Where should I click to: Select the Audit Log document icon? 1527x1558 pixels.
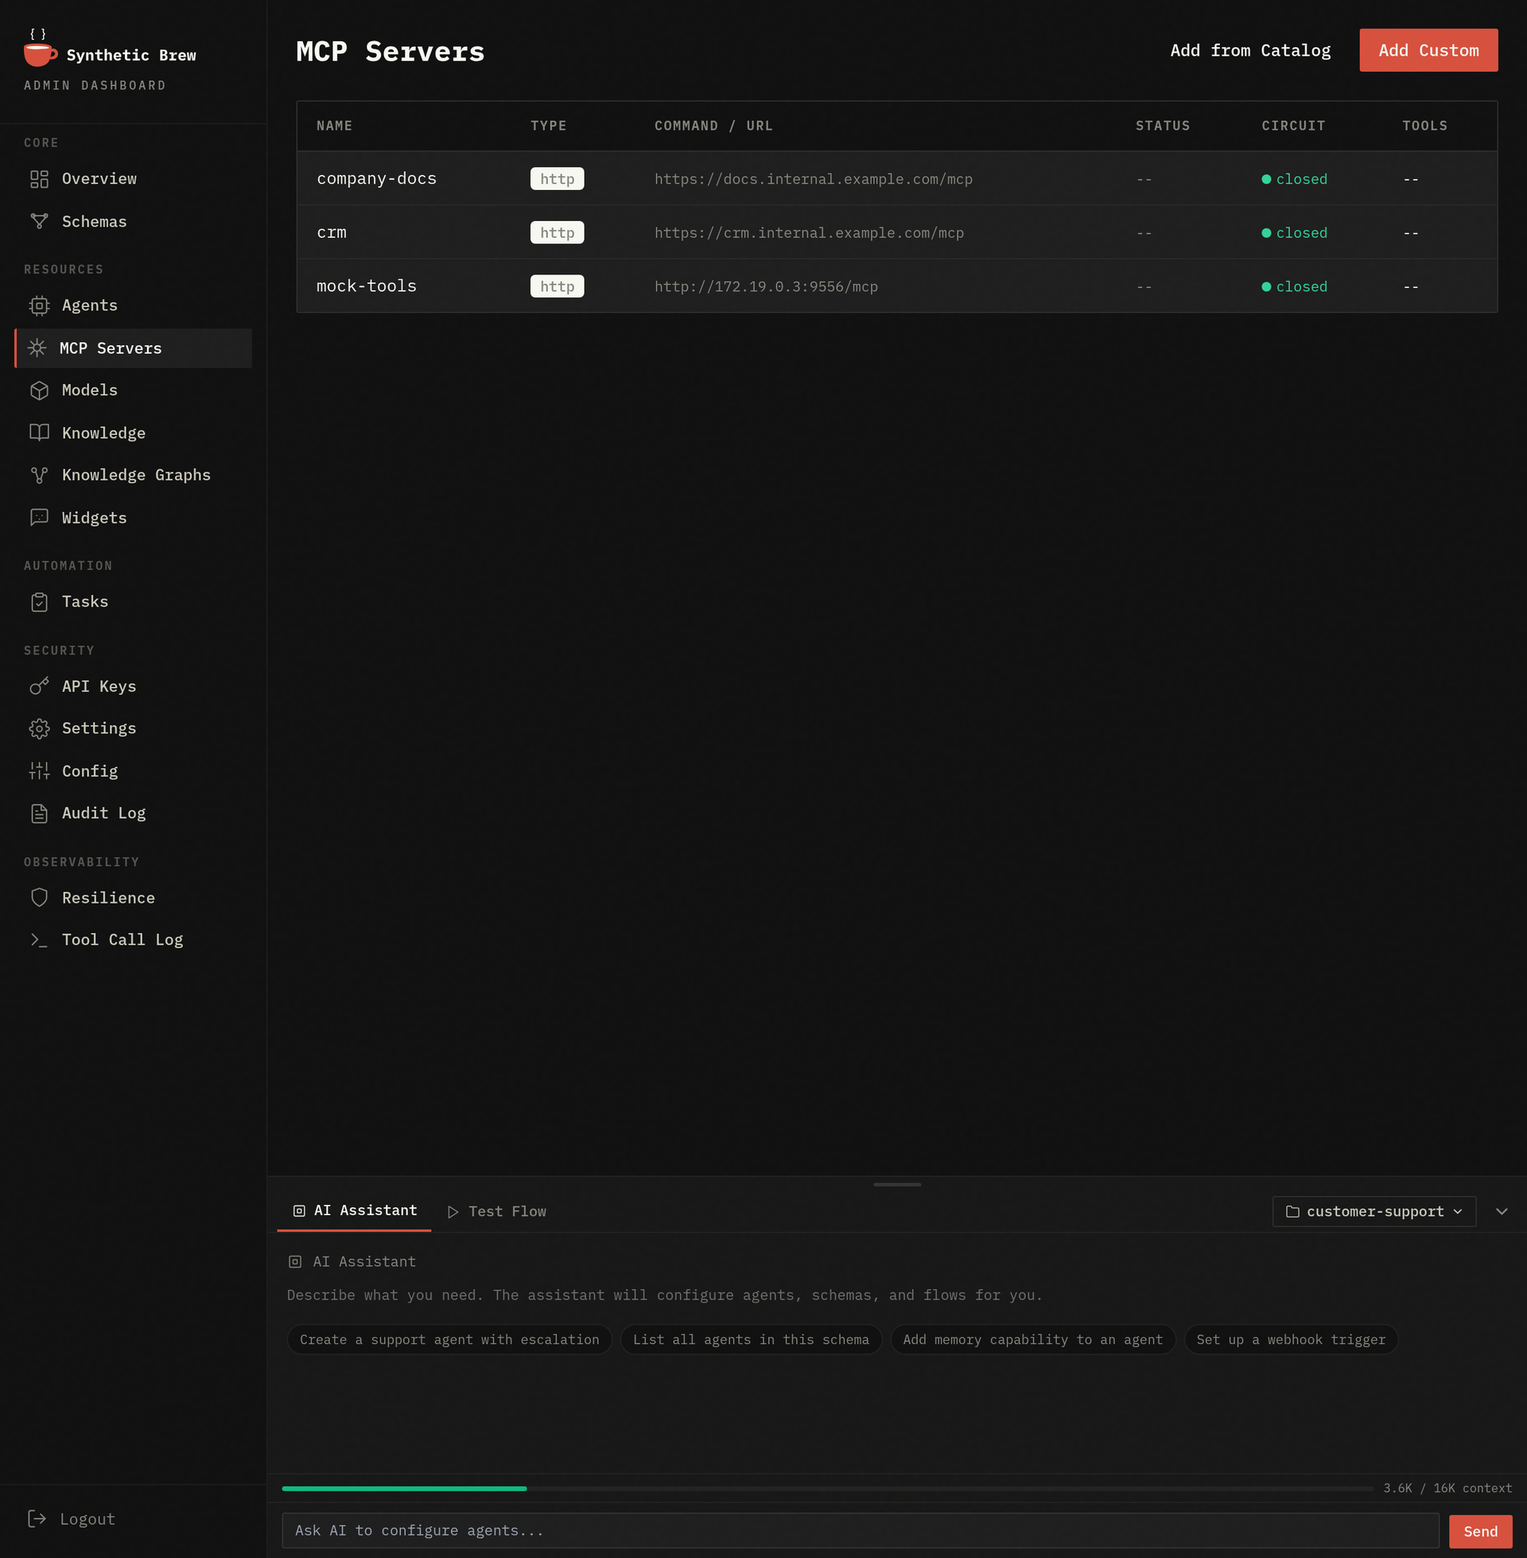[39, 813]
